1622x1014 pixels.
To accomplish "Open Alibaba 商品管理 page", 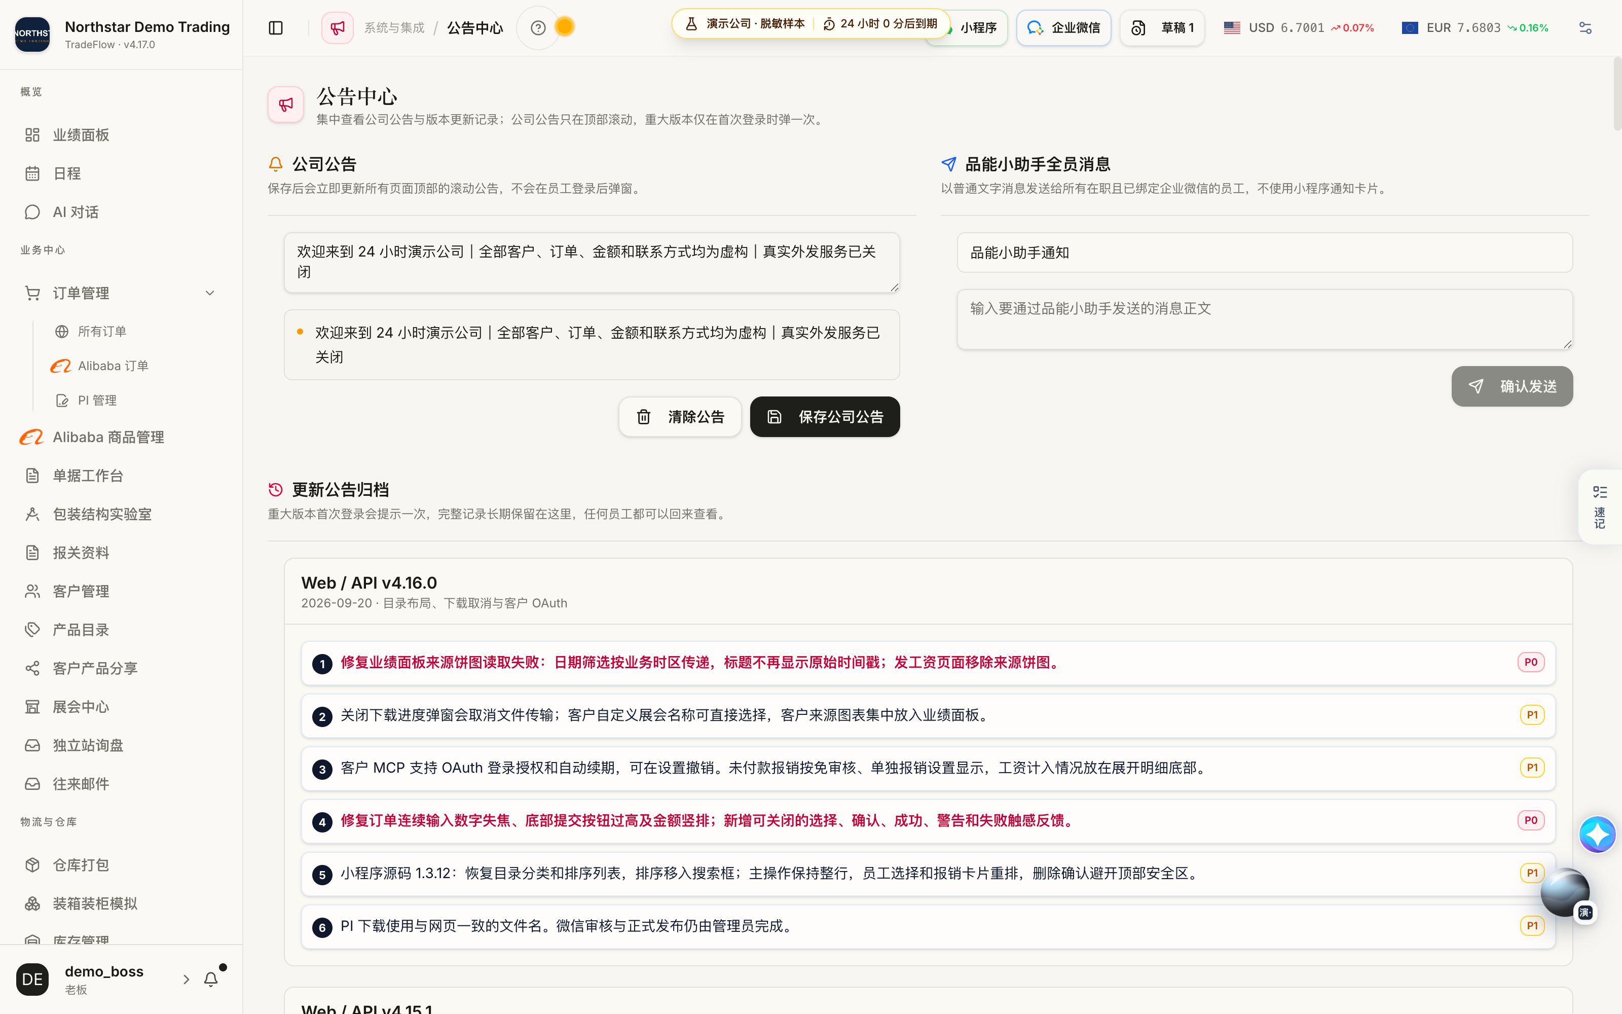I will (x=121, y=437).
